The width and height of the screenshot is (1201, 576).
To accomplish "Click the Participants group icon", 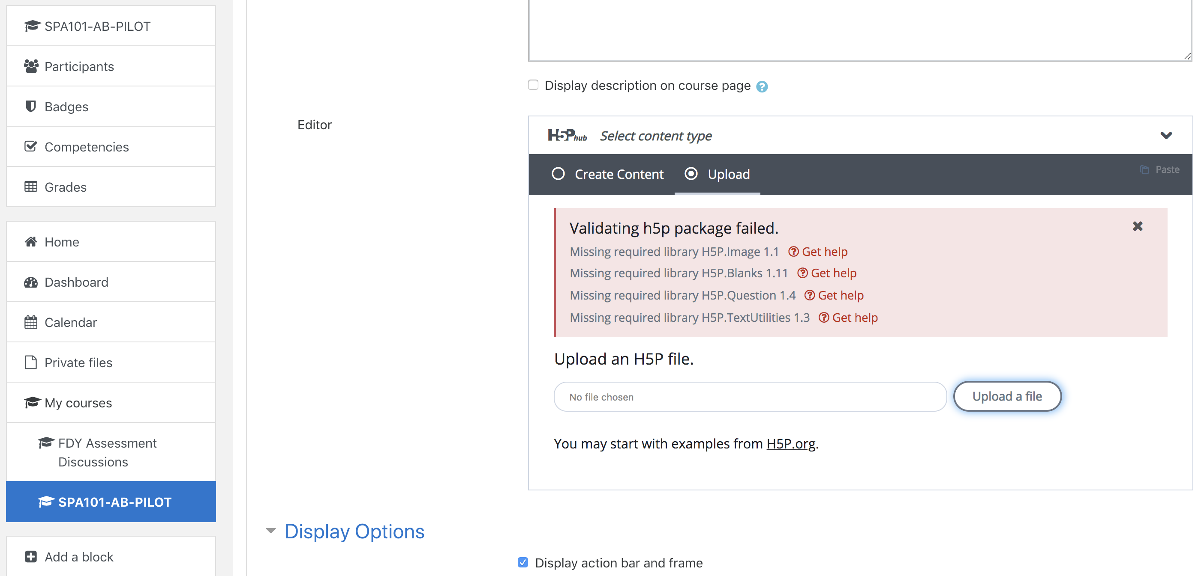I will click(x=31, y=66).
